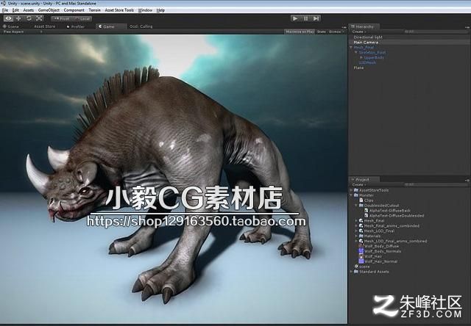Image resolution: width=471 pixels, height=326 pixels.
Task: Toggle the Stats overlay button
Action: (321, 32)
